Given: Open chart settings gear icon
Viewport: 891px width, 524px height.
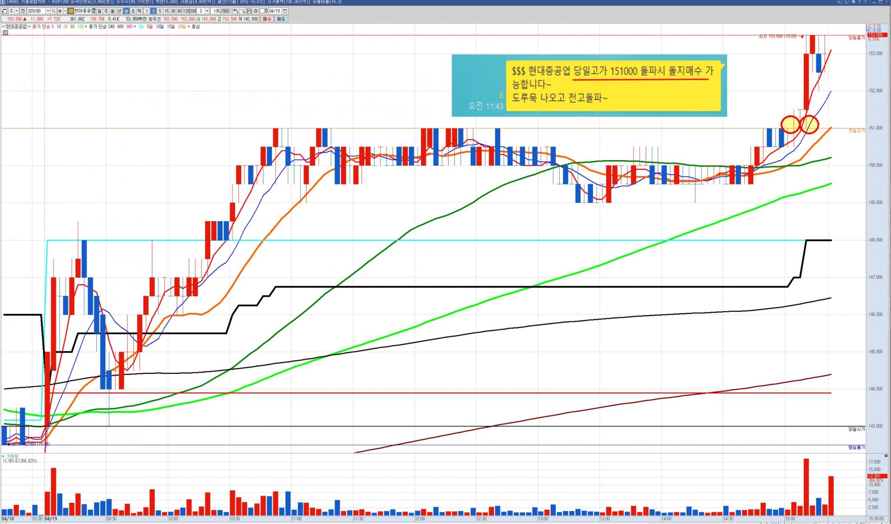Looking at the screenshot, I should (x=256, y=11).
